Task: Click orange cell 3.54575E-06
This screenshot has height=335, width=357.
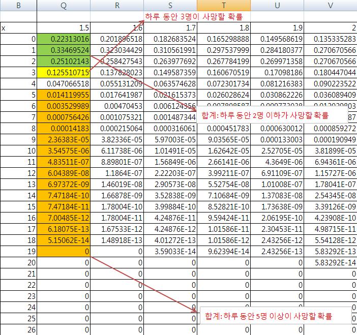Action: tap(64, 151)
